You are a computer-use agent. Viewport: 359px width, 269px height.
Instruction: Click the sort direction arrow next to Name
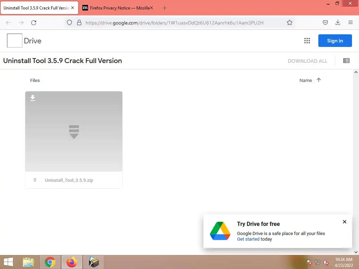pos(319,80)
